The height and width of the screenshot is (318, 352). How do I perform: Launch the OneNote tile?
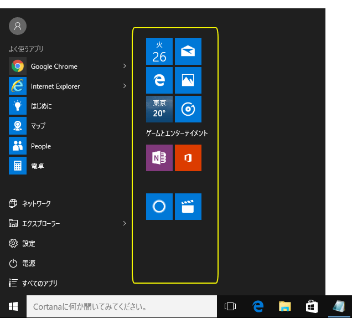coord(159,158)
